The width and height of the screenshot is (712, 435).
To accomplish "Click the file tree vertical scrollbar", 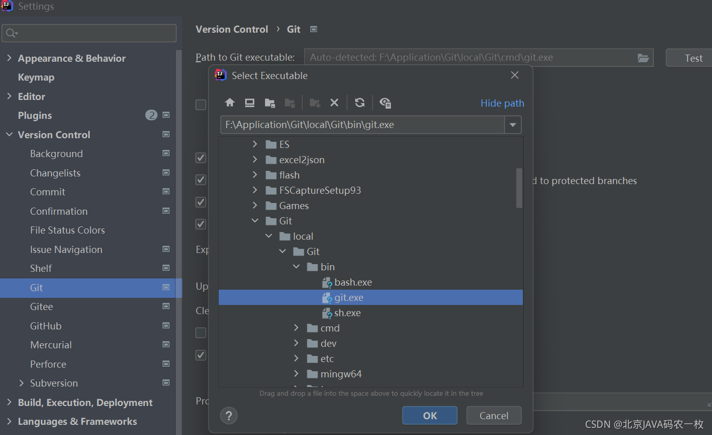I will [519, 188].
